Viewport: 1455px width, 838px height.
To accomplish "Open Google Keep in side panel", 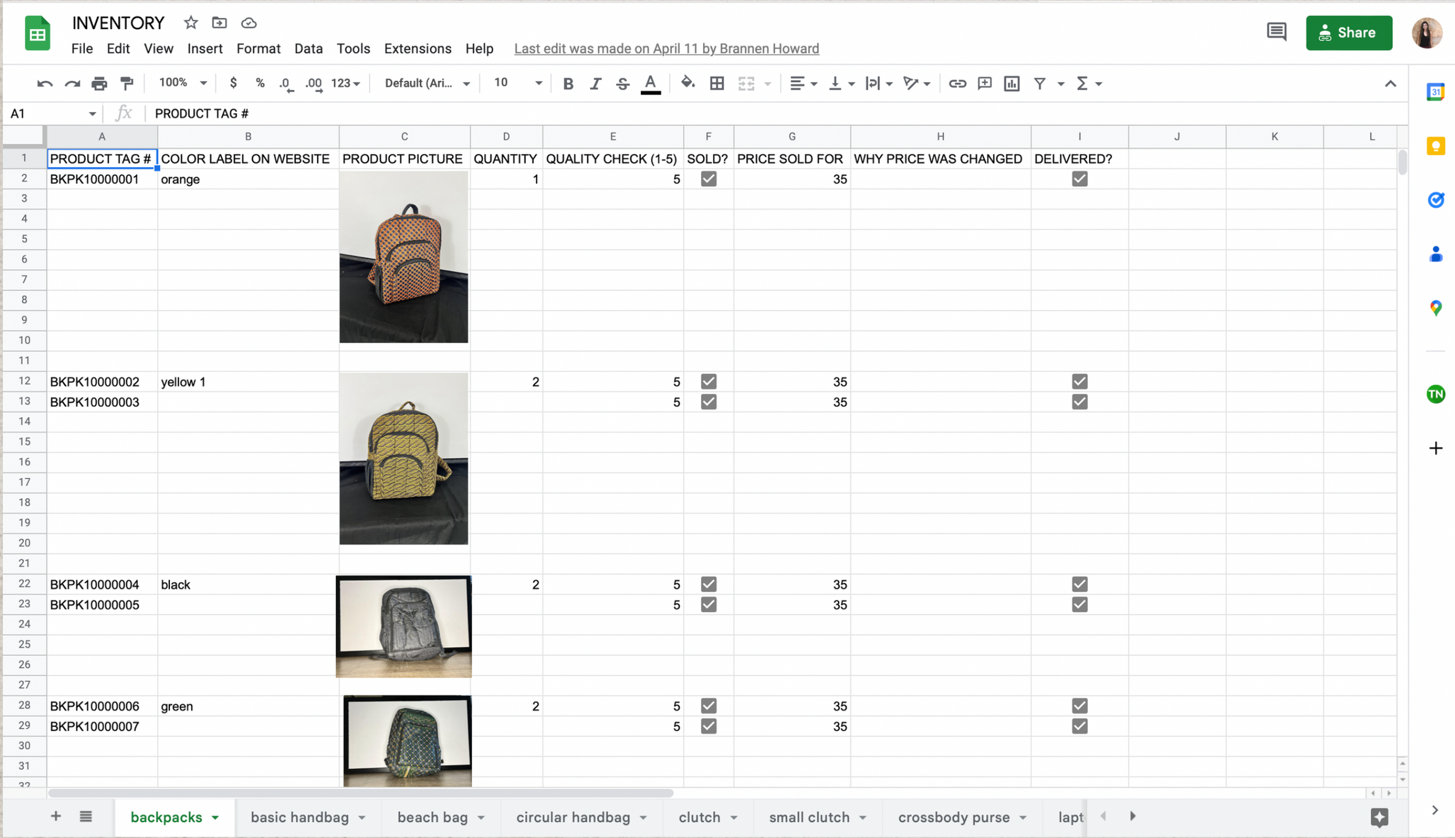I will [x=1435, y=145].
